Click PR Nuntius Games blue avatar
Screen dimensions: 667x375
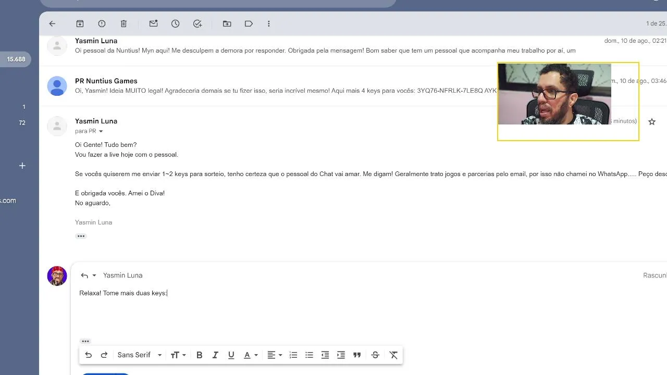coord(57,86)
